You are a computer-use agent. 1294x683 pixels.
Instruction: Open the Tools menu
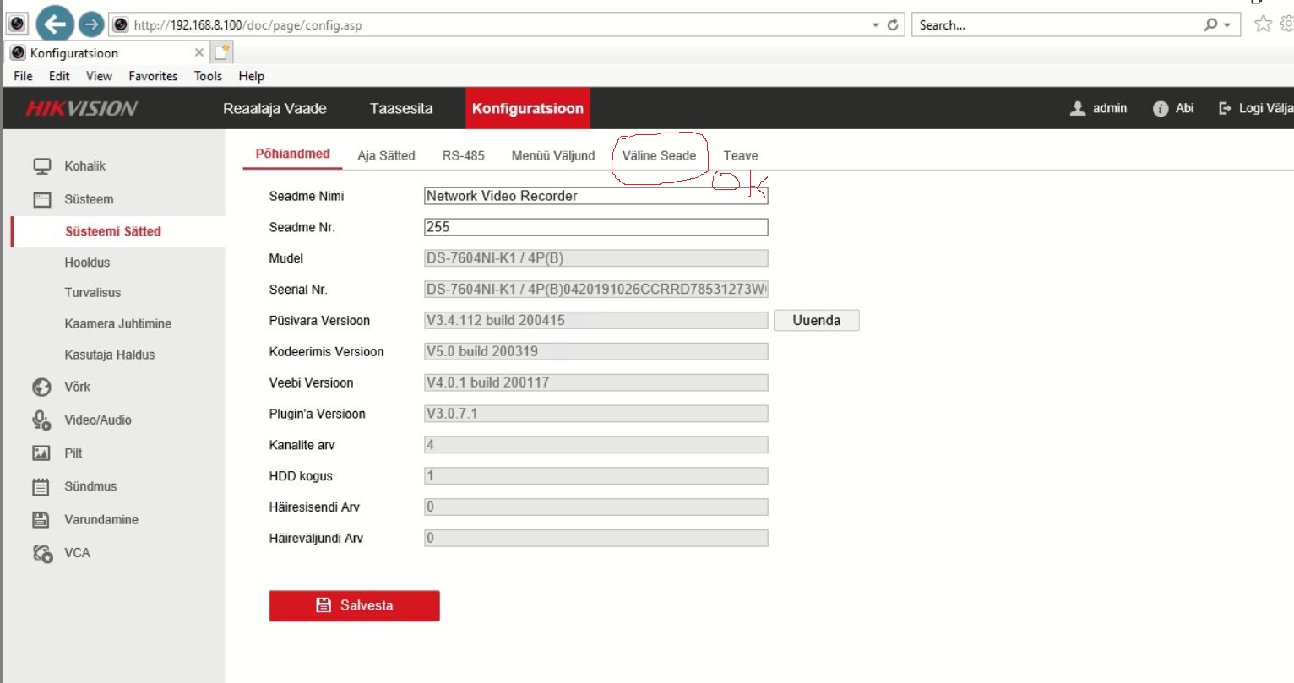208,76
